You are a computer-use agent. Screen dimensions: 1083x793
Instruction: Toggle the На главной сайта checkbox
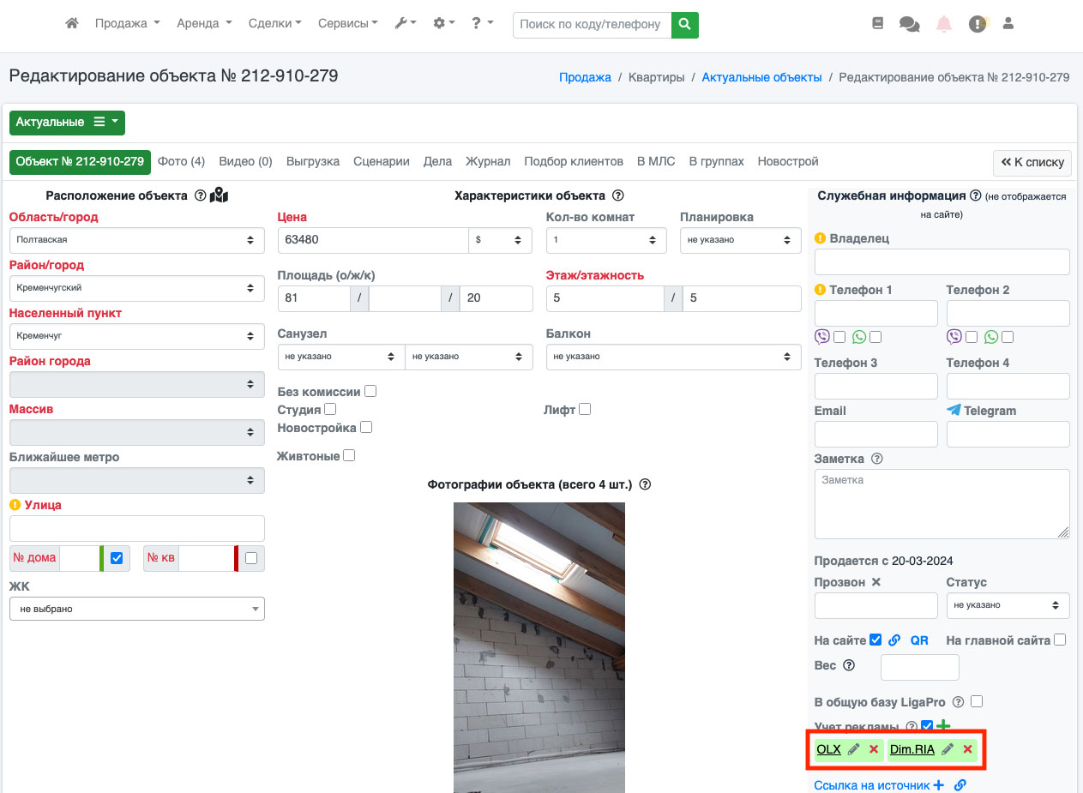[1060, 640]
